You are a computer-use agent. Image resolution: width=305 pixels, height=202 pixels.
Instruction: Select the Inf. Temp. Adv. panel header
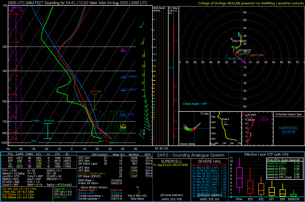(x=173, y=11)
